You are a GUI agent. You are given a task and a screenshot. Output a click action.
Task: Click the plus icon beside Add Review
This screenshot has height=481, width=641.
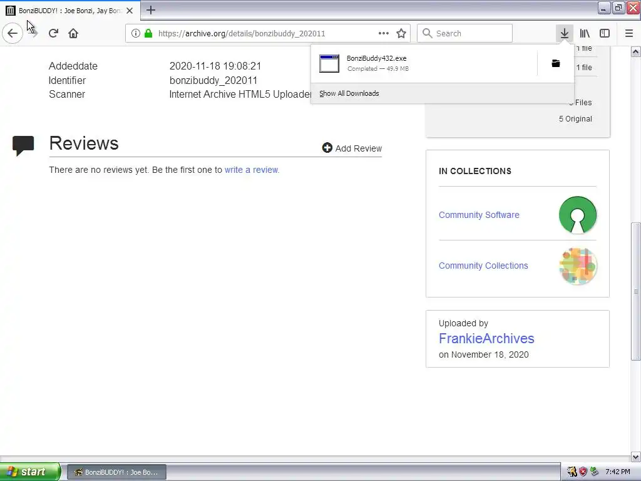click(x=327, y=148)
